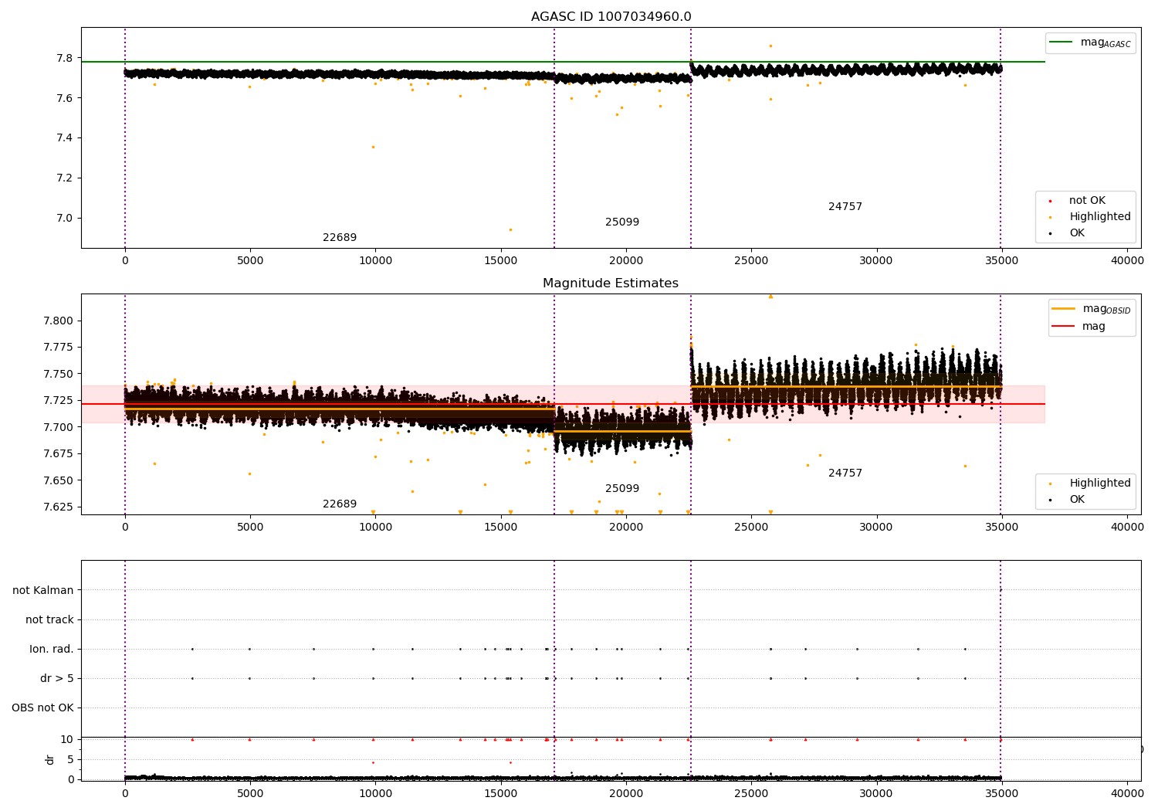Click 22689 label in Magnitude Estimates plot

(340, 504)
